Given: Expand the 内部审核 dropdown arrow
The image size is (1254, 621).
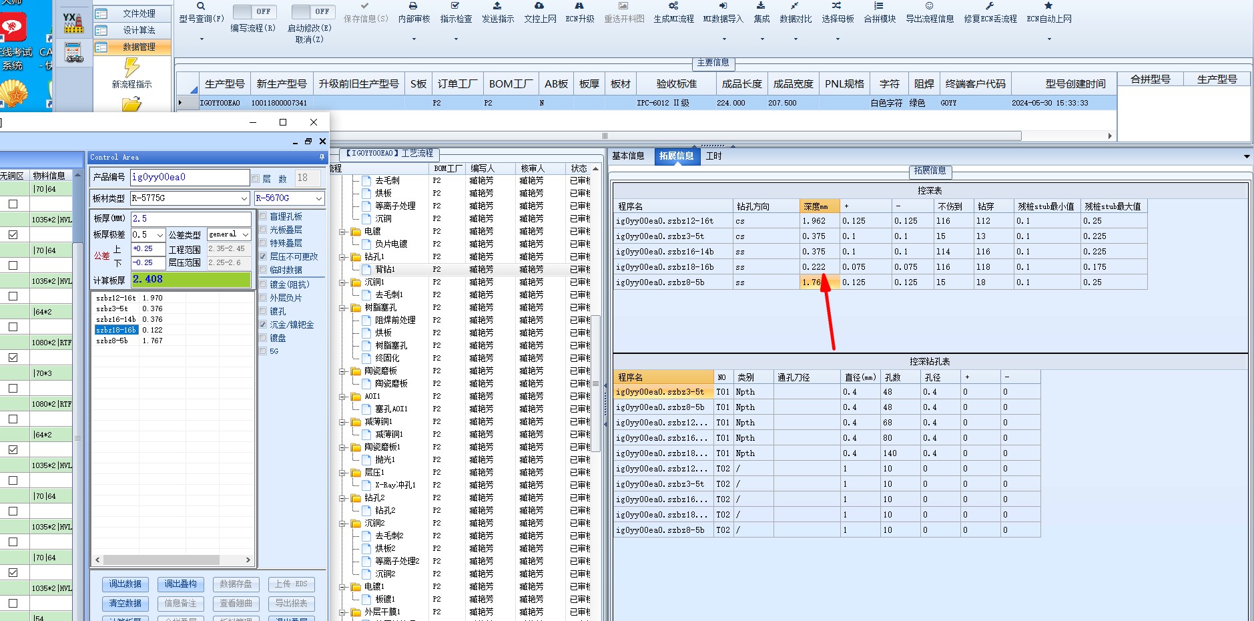Looking at the screenshot, I should click(x=414, y=39).
